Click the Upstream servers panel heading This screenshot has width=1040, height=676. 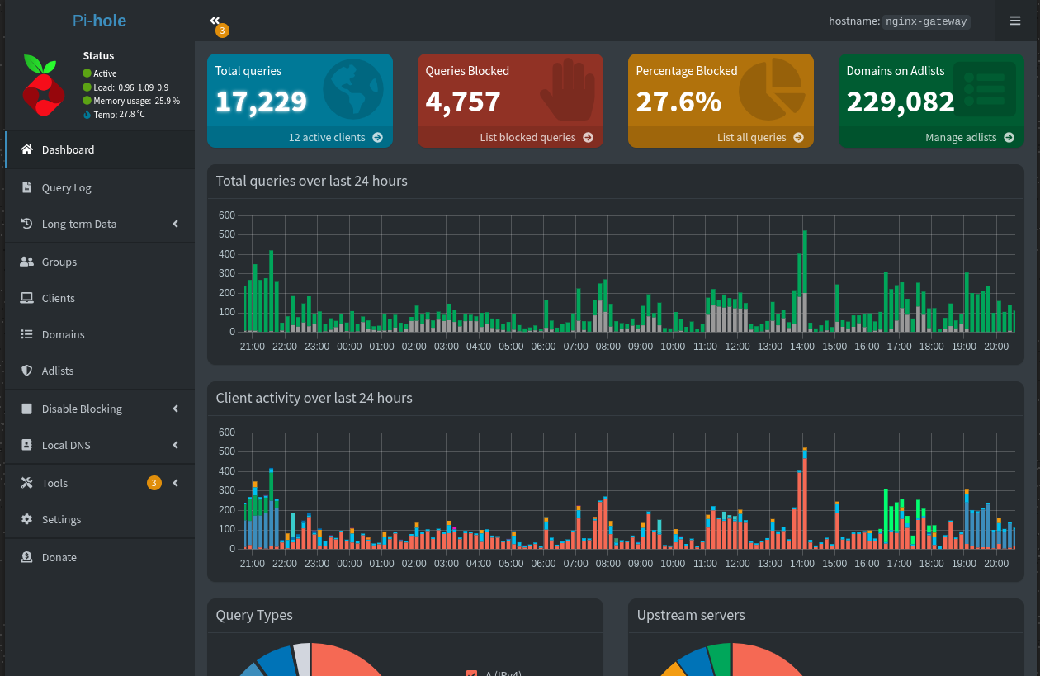click(691, 615)
